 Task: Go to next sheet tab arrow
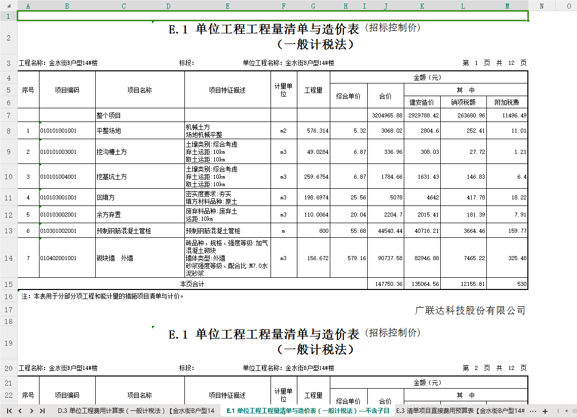tap(31, 411)
